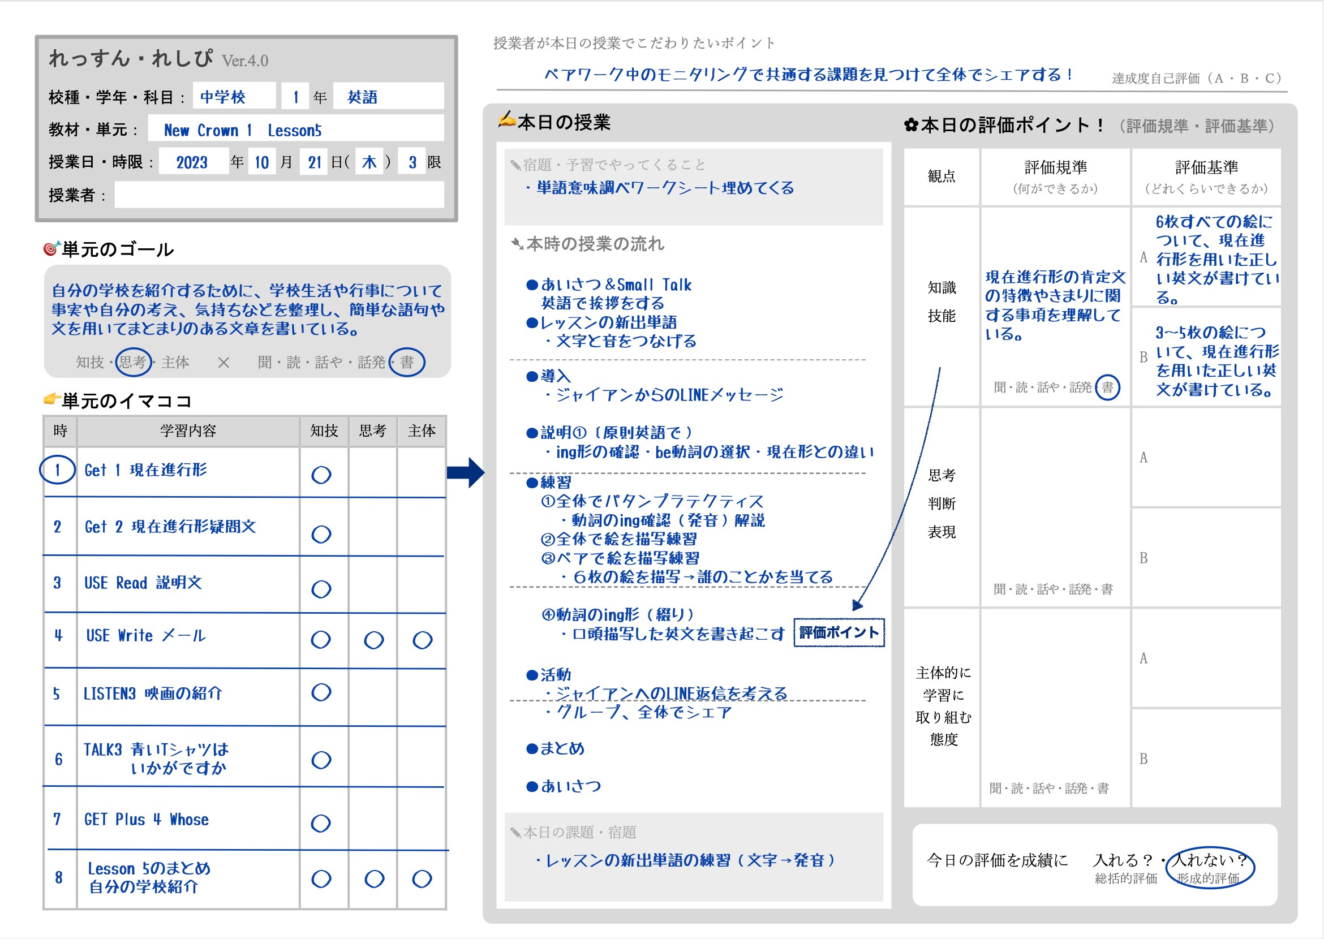Click the grade number field showing 1
Screen dimensions: 1324x939
click(295, 96)
